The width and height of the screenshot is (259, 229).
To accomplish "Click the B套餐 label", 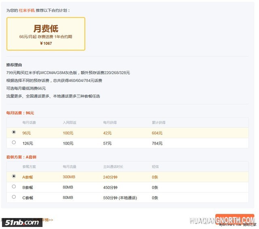I will tap(28, 188).
